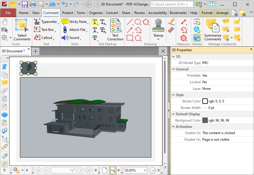This screenshot has height=175, width=254.
Task: Collapse the General properties section
Action: [x=173, y=69]
